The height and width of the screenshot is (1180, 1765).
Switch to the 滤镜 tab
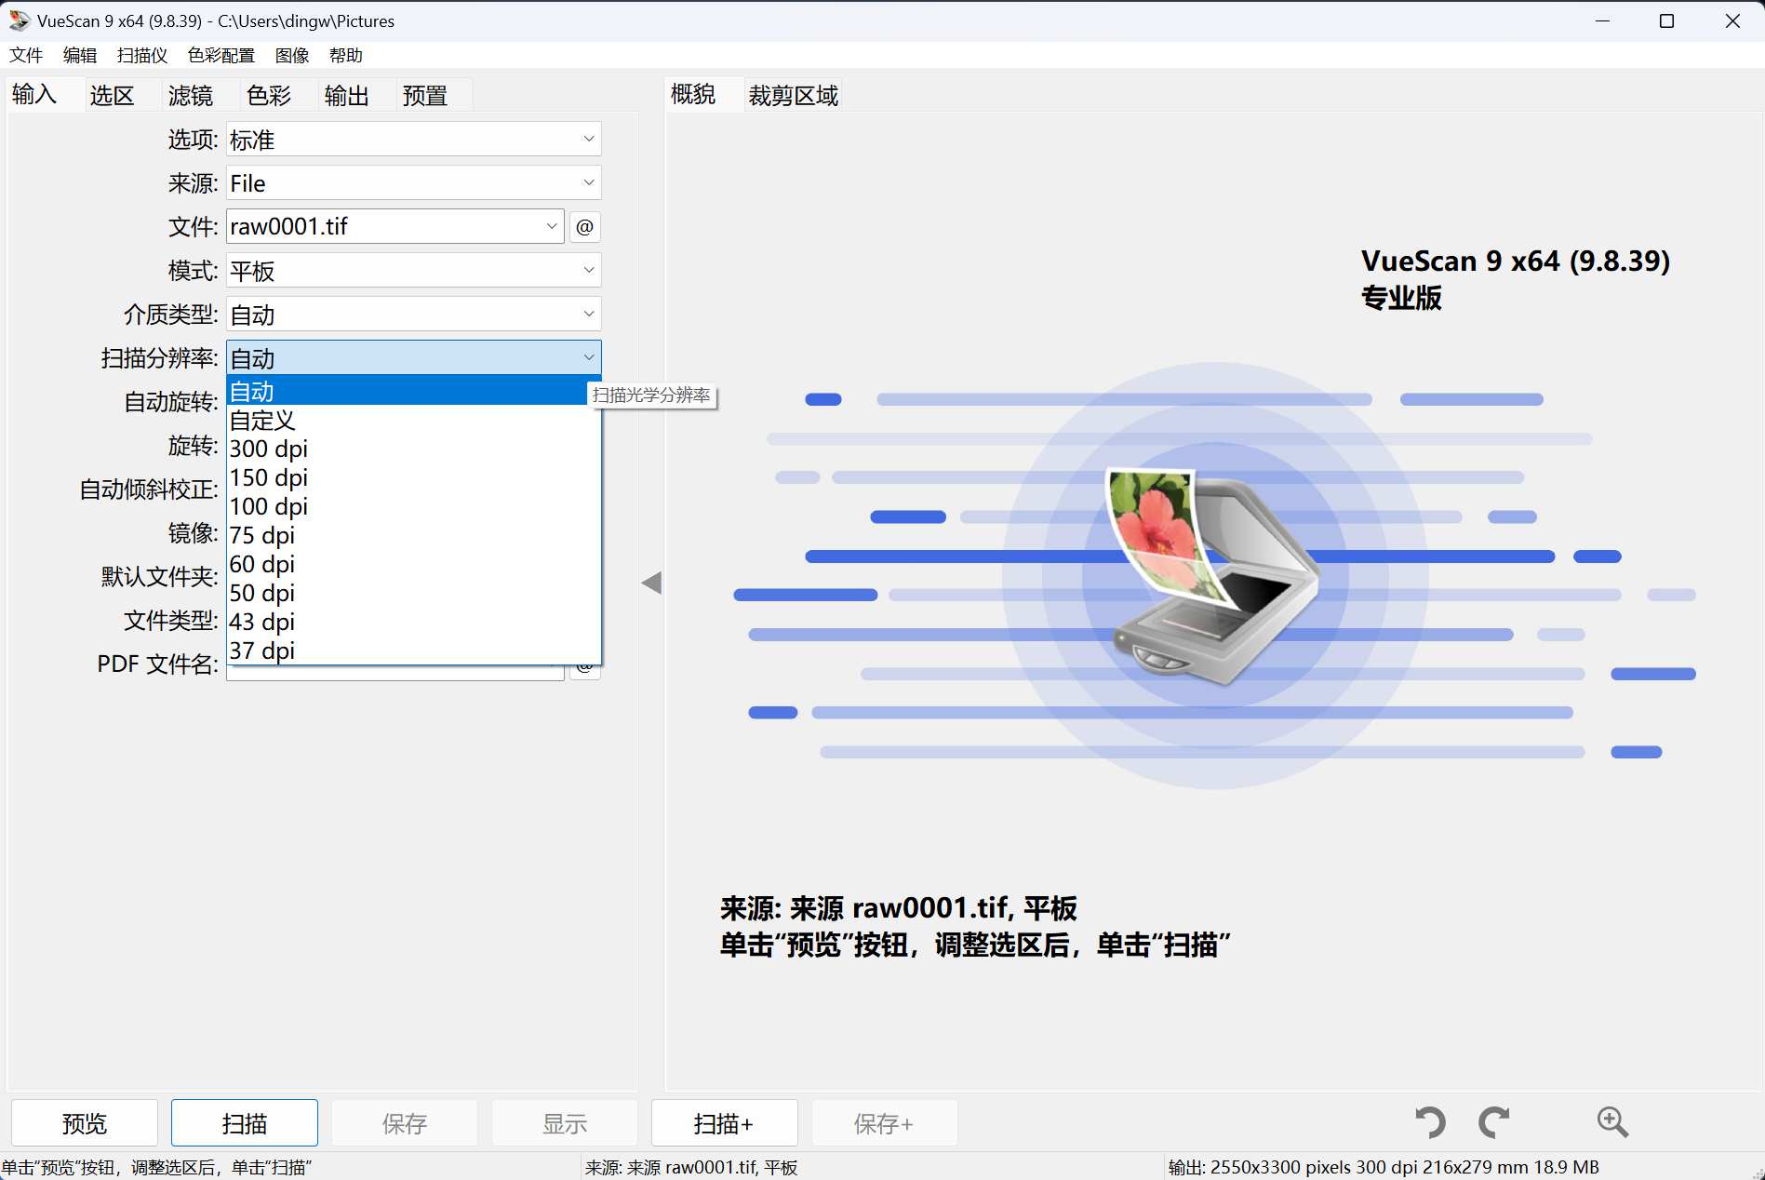pyautogui.click(x=191, y=95)
